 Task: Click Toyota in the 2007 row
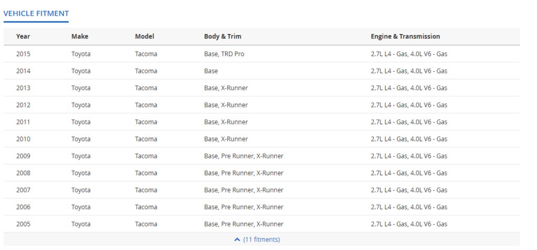click(x=81, y=190)
